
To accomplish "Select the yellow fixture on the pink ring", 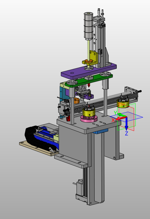I will tap(89, 112).
